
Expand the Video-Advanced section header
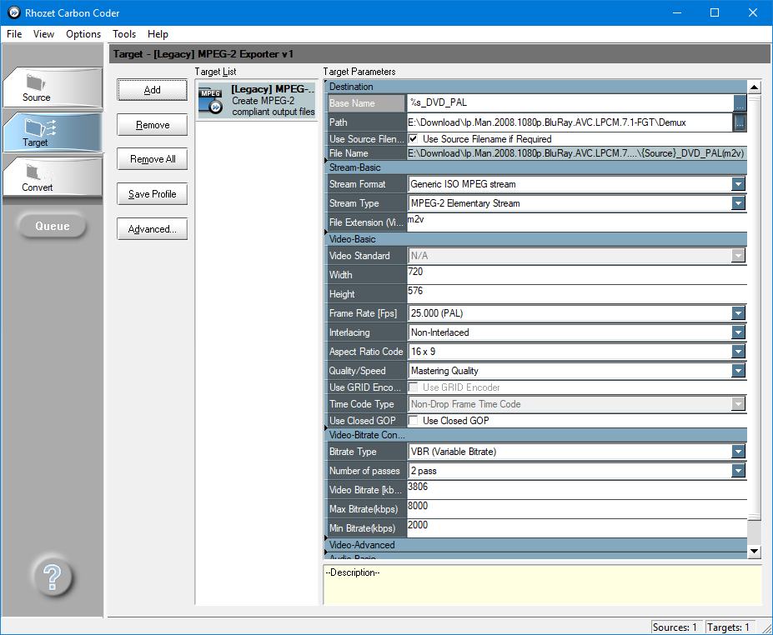pyautogui.click(x=535, y=545)
